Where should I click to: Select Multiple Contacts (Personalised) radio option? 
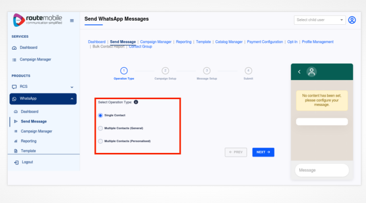coord(100,141)
